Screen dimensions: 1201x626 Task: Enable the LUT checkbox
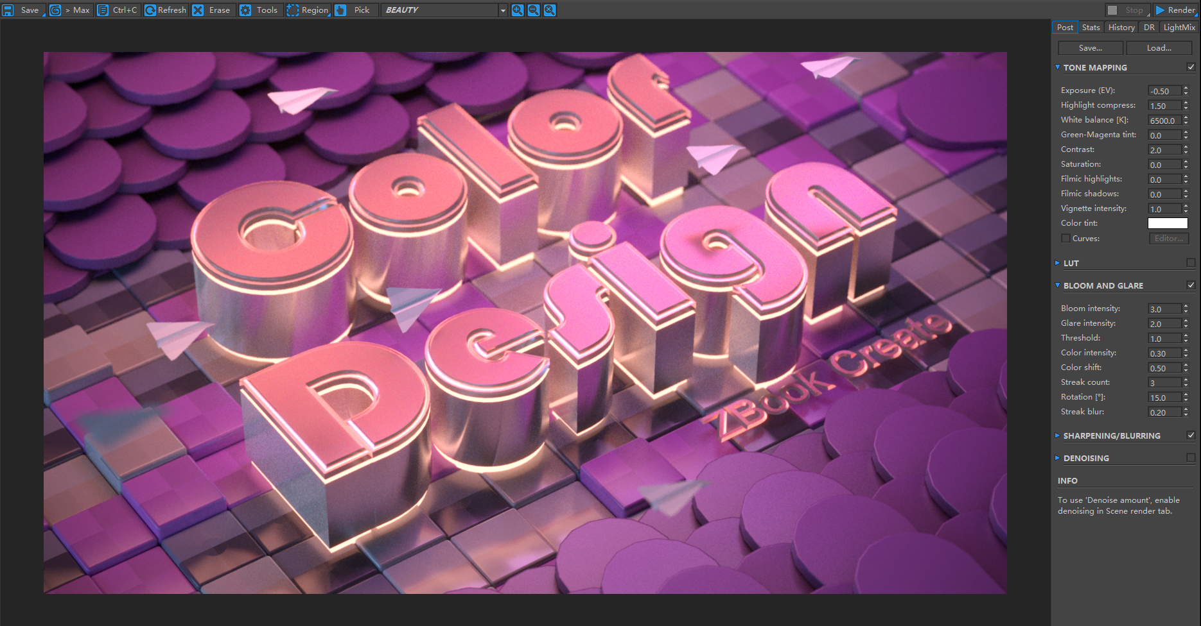point(1191,263)
